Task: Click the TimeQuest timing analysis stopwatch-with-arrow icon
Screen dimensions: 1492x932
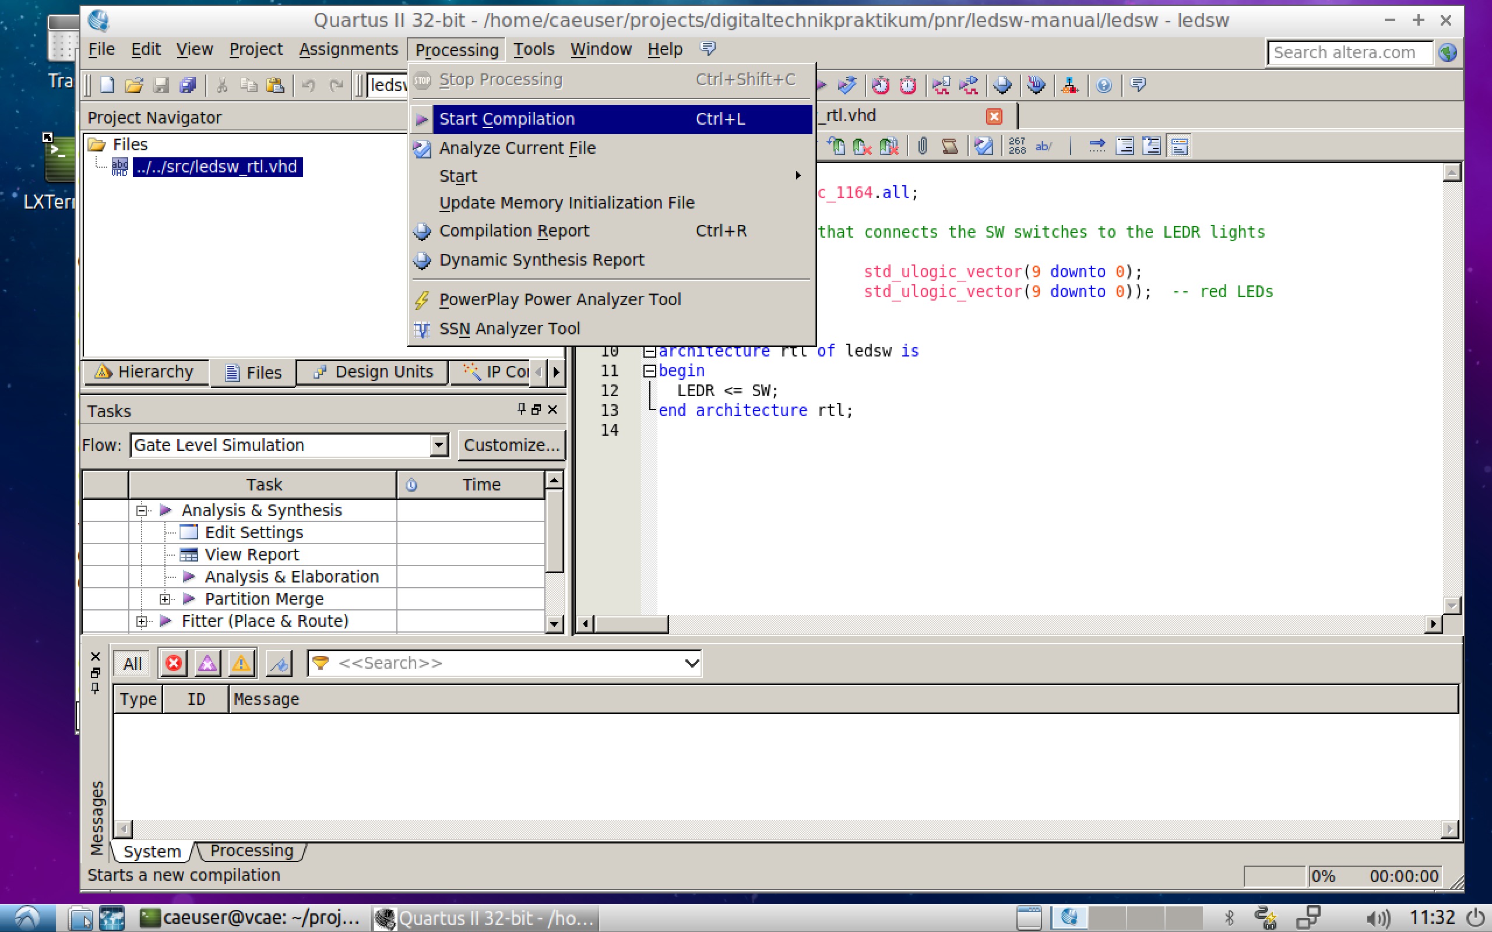Action: [x=881, y=85]
